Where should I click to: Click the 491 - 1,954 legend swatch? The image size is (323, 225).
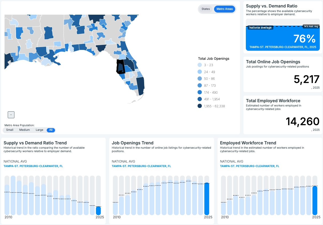tap(200, 99)
